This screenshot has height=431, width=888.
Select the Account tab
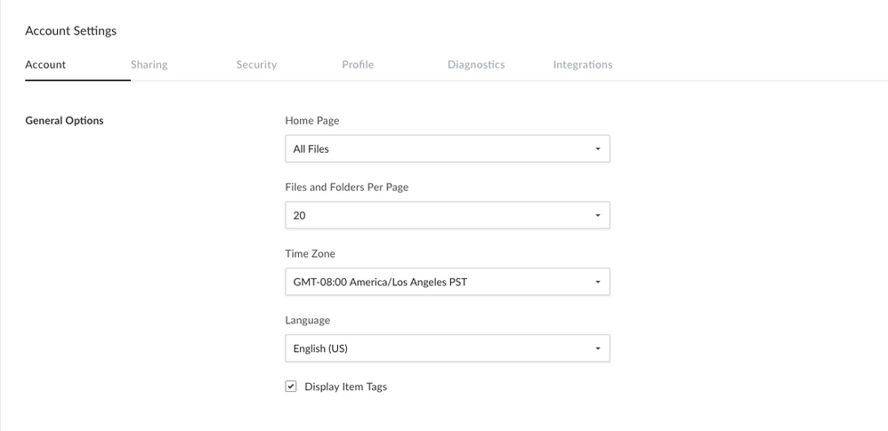click(x=45, y=65)
